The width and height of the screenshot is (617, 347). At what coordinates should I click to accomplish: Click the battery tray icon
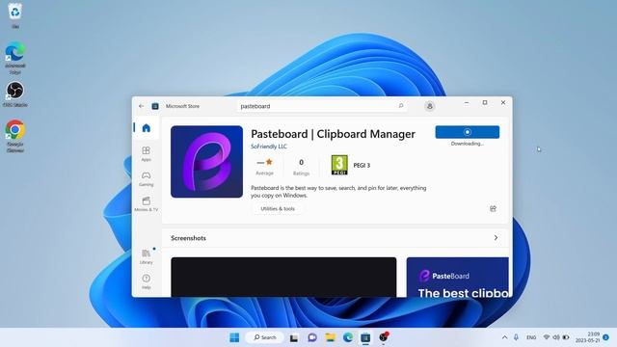[x=566, y=337]
